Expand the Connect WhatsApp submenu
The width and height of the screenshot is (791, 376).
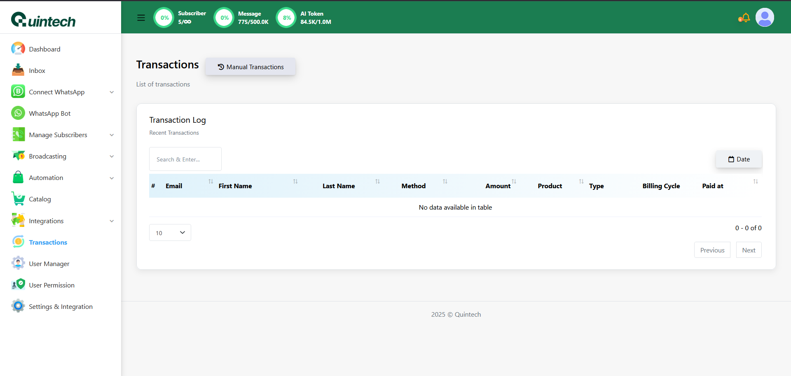click(x=112, y=92)
